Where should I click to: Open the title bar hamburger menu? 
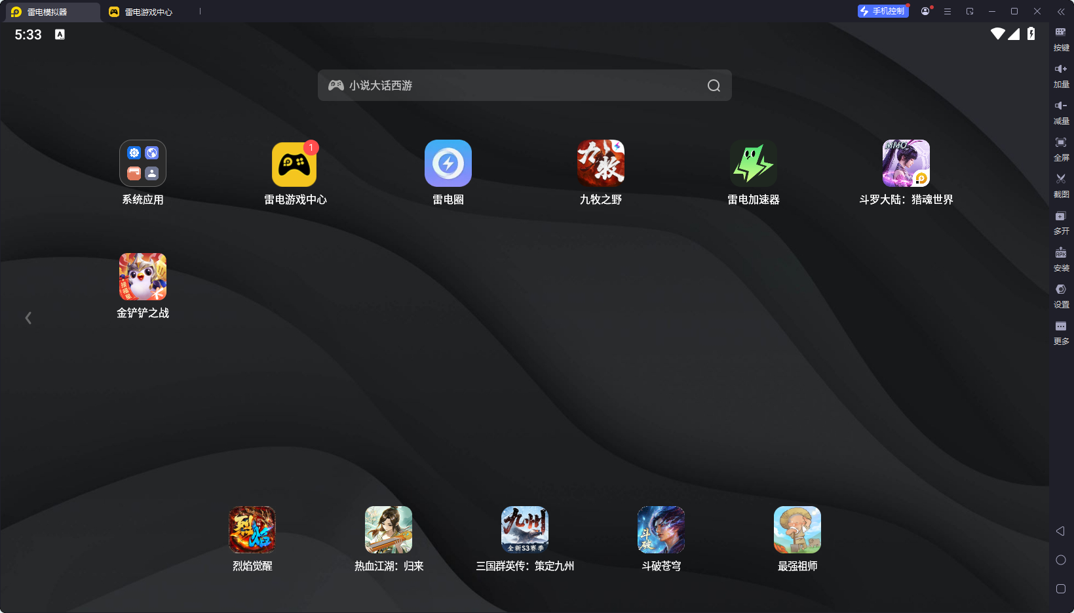pos(948,11)
